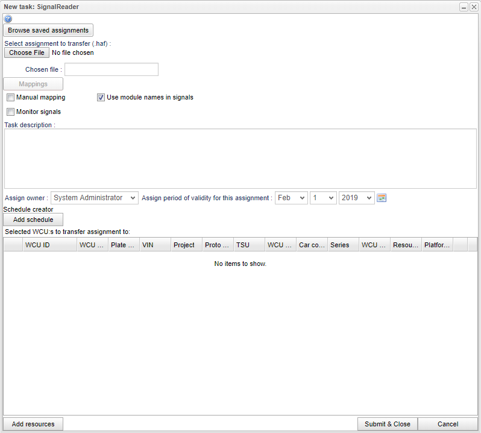Image resolution: width=481 pixels, height=433 pixels.
Task: Tick the Monitor signals checkbox
Action: (10, 112)
